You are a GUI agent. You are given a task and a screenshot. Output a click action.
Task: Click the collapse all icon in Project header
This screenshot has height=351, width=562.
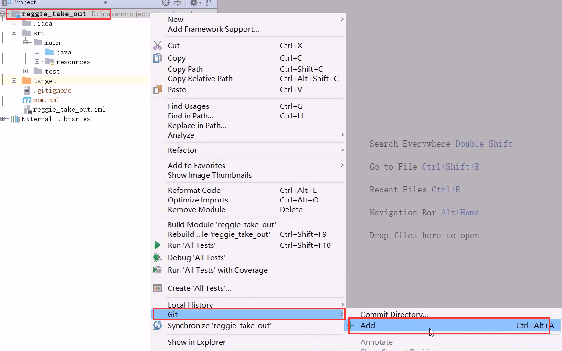pos(178,3)
